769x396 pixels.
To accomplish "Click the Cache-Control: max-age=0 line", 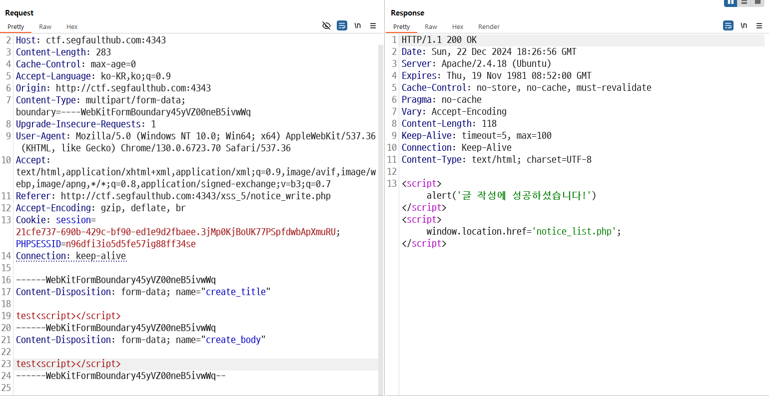I will (76, 64).
